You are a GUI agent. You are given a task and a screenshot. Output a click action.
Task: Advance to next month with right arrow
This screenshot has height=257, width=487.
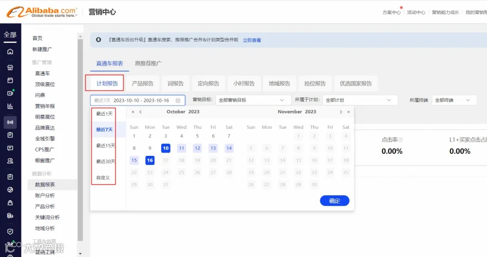tap(341, 112)
